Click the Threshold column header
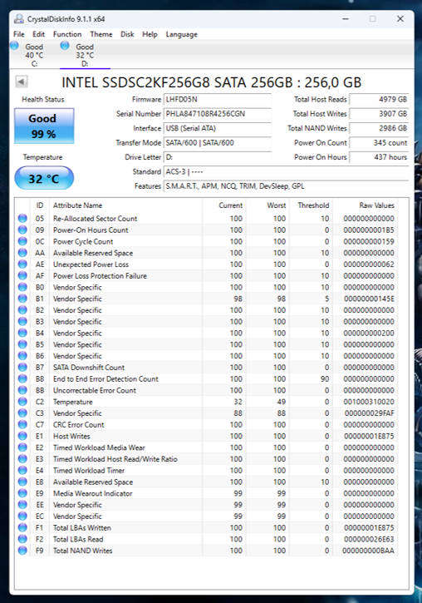Image resolution: width=422 pixels, height=603 pixels. click(313, 205)
